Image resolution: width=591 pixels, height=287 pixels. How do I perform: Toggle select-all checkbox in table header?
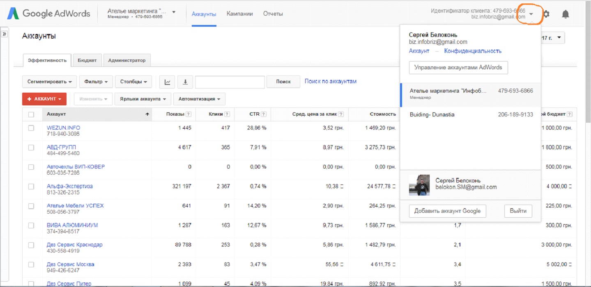coord(31,114)
